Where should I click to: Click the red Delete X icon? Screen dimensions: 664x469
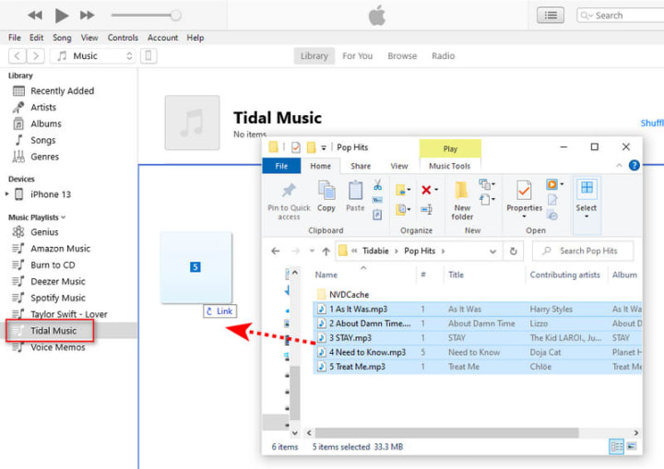coord(426,190)
